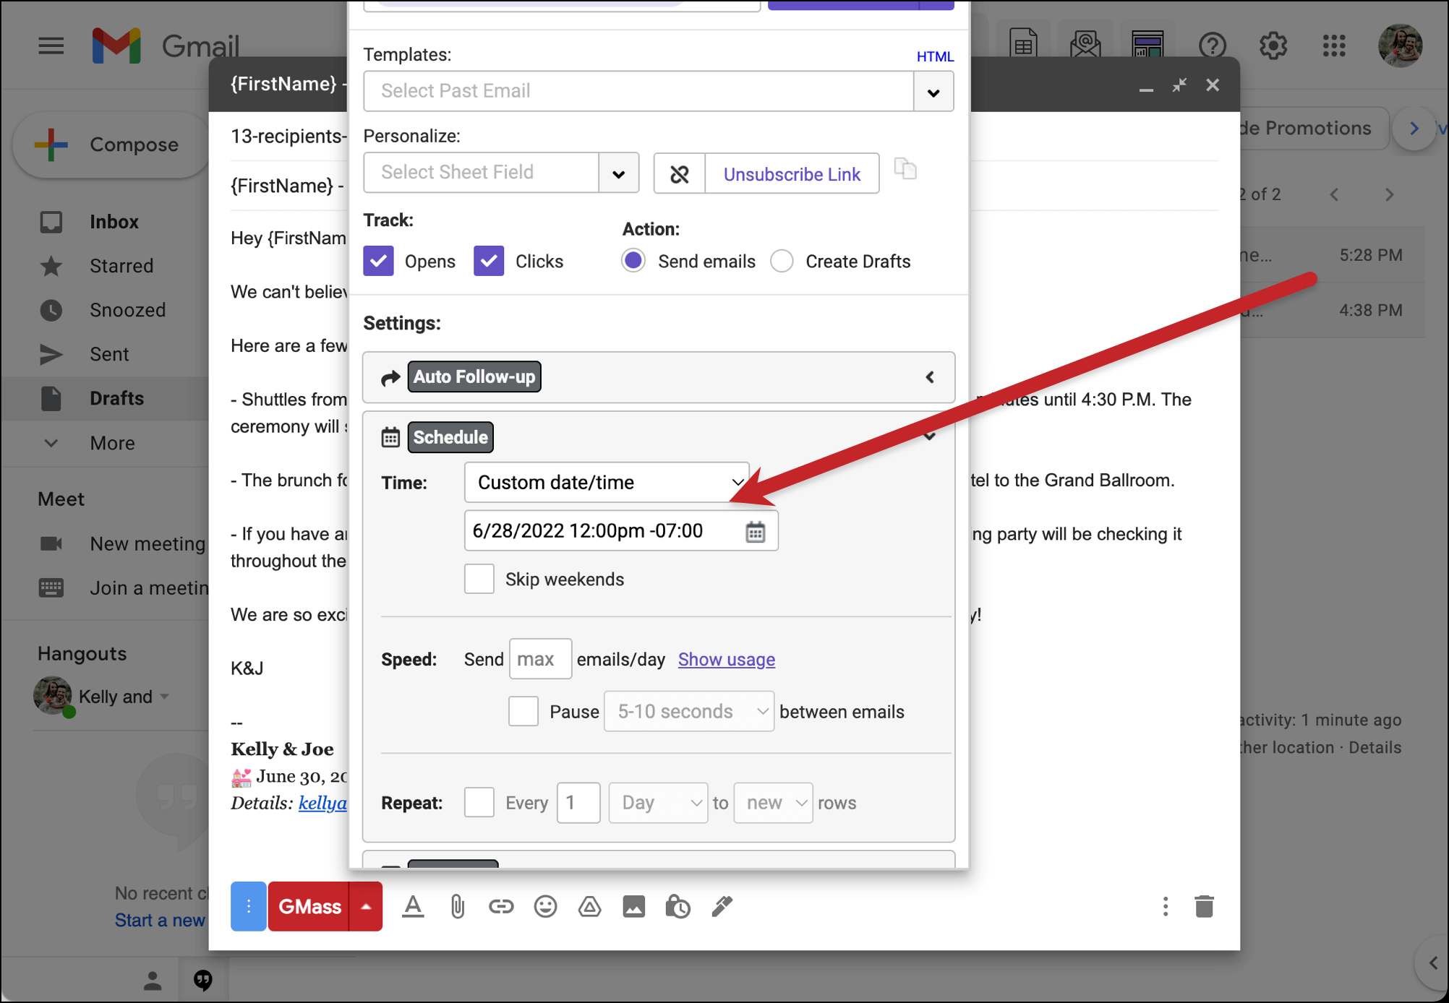The width and height of the screenshot is (1449, 1003).
Task: Open the Kelly and Hangouts status dropdown
Action: pos(165,697)
